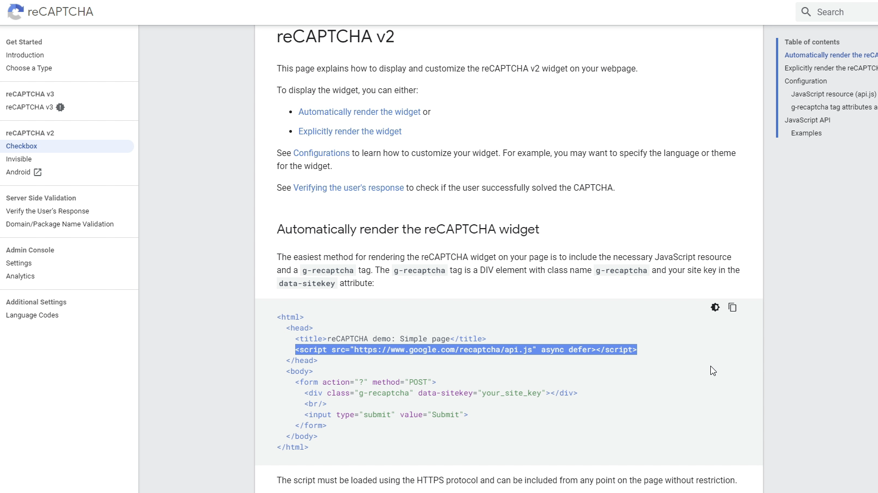Follow the 'Explicitly render the widget' link
The height and width of the screenshot is (493, 878).
[x=350, y=131]
